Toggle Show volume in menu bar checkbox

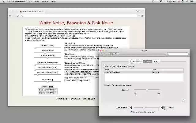pos(131,112)
